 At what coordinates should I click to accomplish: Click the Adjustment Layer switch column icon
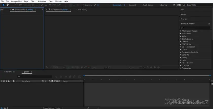tap(57, 81)
